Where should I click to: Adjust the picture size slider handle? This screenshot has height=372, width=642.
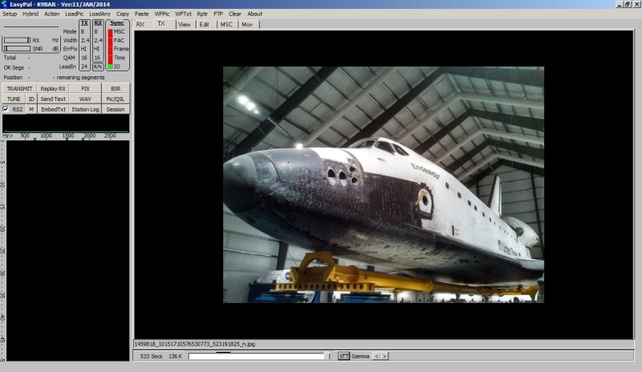click(327, 355)
